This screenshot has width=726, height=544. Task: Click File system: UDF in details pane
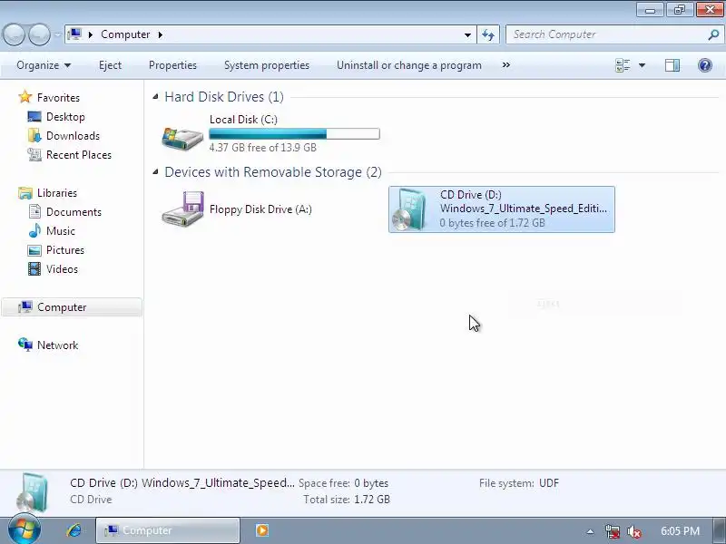[519, 483]
